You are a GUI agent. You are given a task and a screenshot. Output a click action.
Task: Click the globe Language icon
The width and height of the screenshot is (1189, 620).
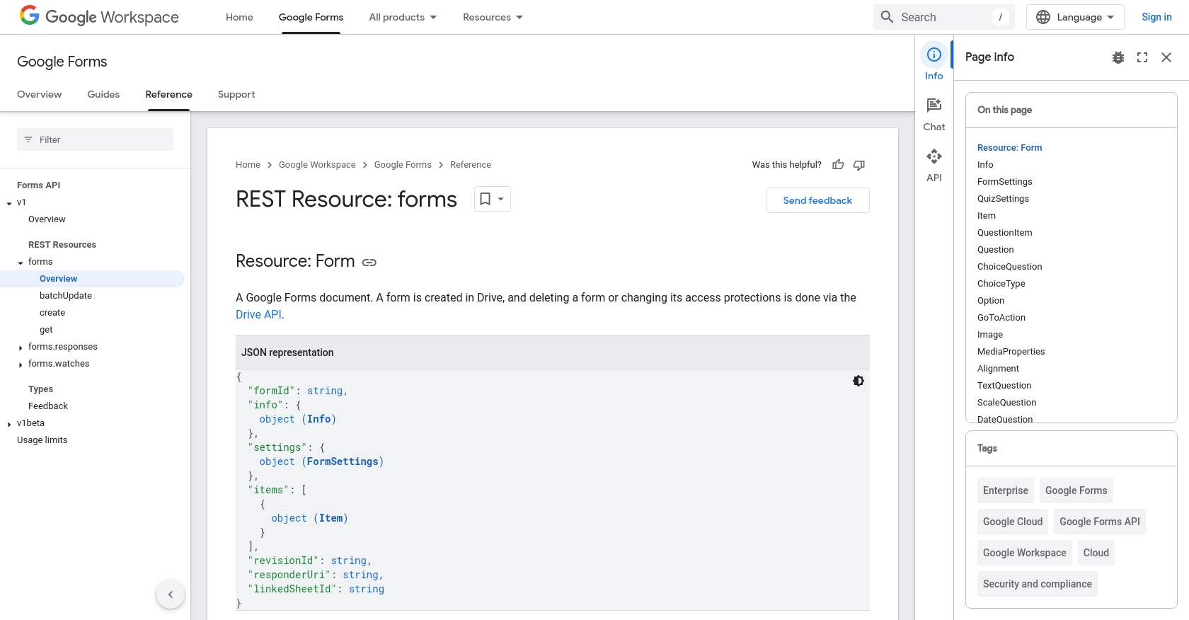(x=1043, y=17)
